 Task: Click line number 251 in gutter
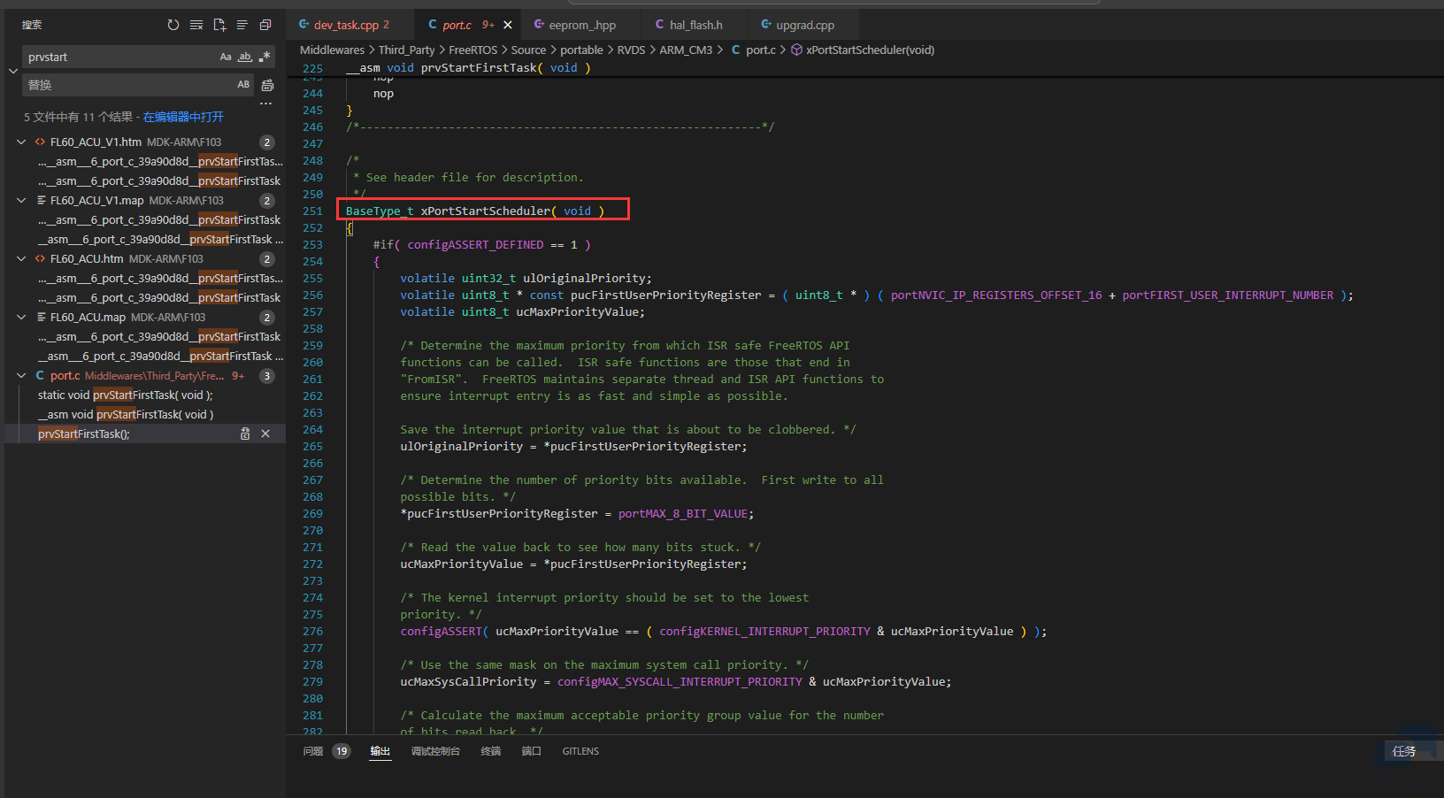(x=312, y=211)
